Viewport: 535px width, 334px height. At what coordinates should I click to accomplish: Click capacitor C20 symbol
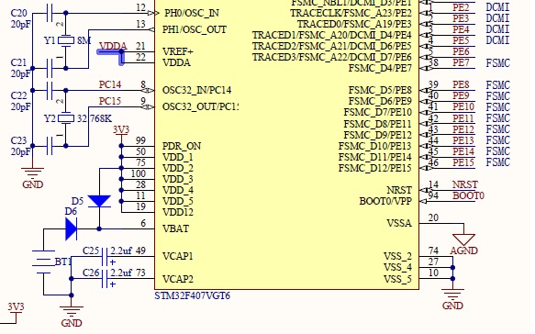[x=50, y=14]
